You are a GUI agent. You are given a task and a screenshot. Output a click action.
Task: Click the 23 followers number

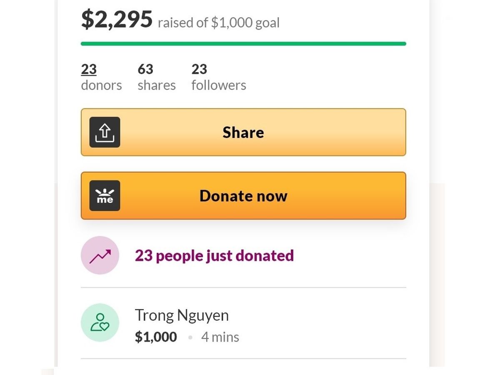pyautogui.click(x=199, y=69)
